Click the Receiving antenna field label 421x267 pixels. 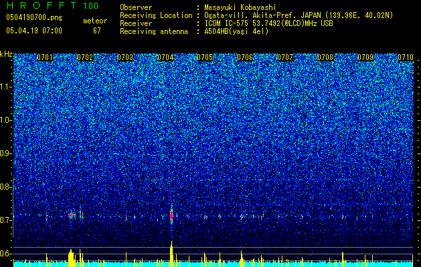(154, 31)
